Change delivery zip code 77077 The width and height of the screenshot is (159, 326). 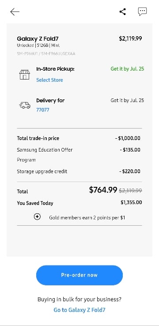tap(42, 110)
